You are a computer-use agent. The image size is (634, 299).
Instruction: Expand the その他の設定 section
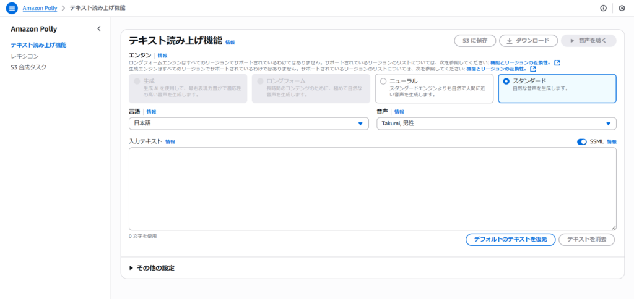[152, 268]
